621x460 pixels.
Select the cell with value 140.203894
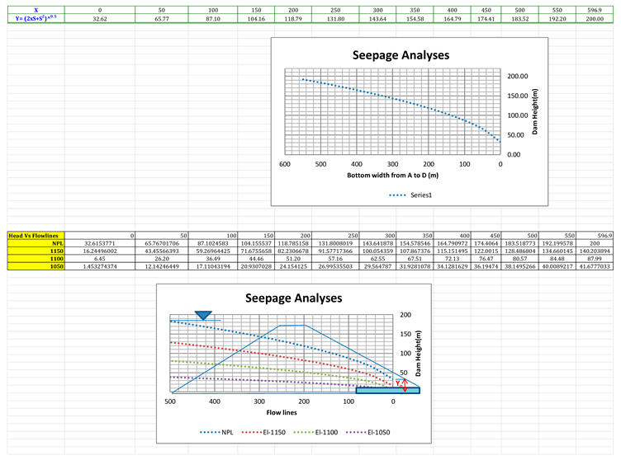[x=597, y=251]
